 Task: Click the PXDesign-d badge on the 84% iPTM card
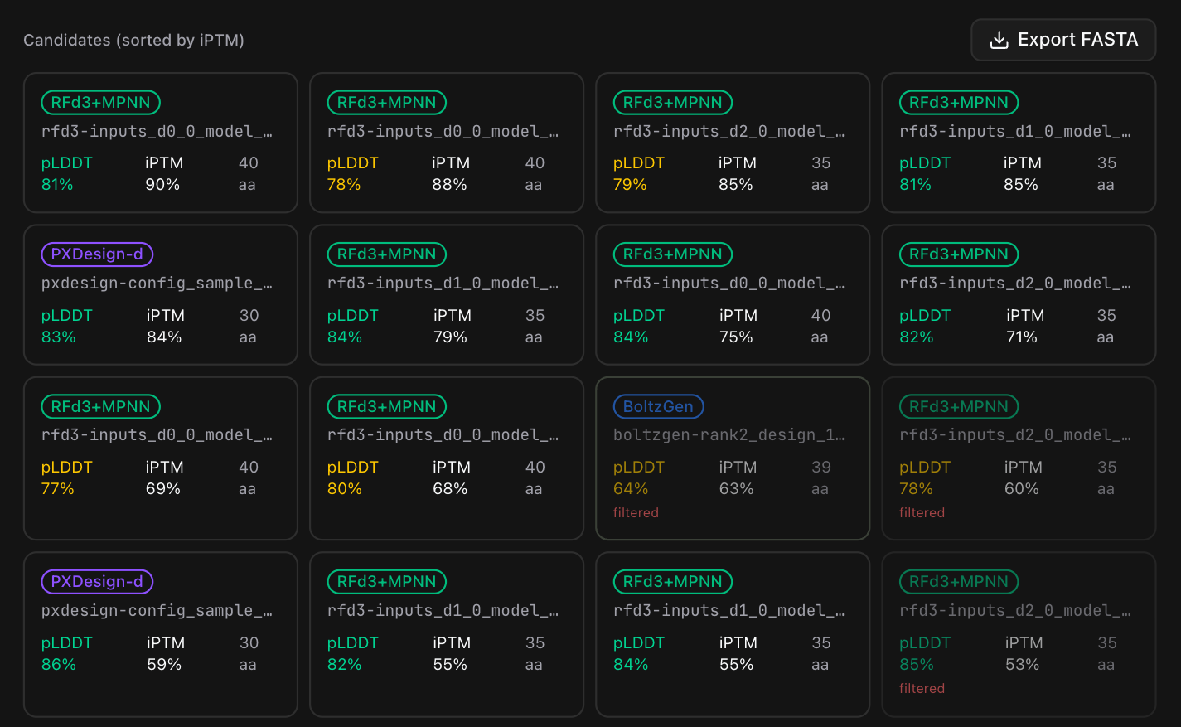point(97,254)
